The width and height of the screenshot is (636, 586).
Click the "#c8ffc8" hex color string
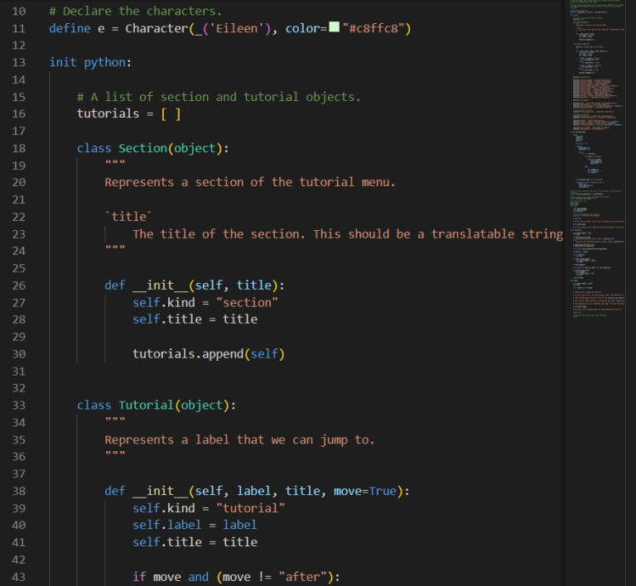coord(376,28)
